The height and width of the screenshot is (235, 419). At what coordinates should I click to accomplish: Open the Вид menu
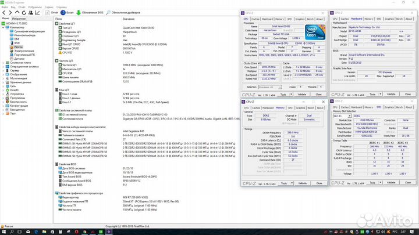pyautogui.click(x=13, y=7)
